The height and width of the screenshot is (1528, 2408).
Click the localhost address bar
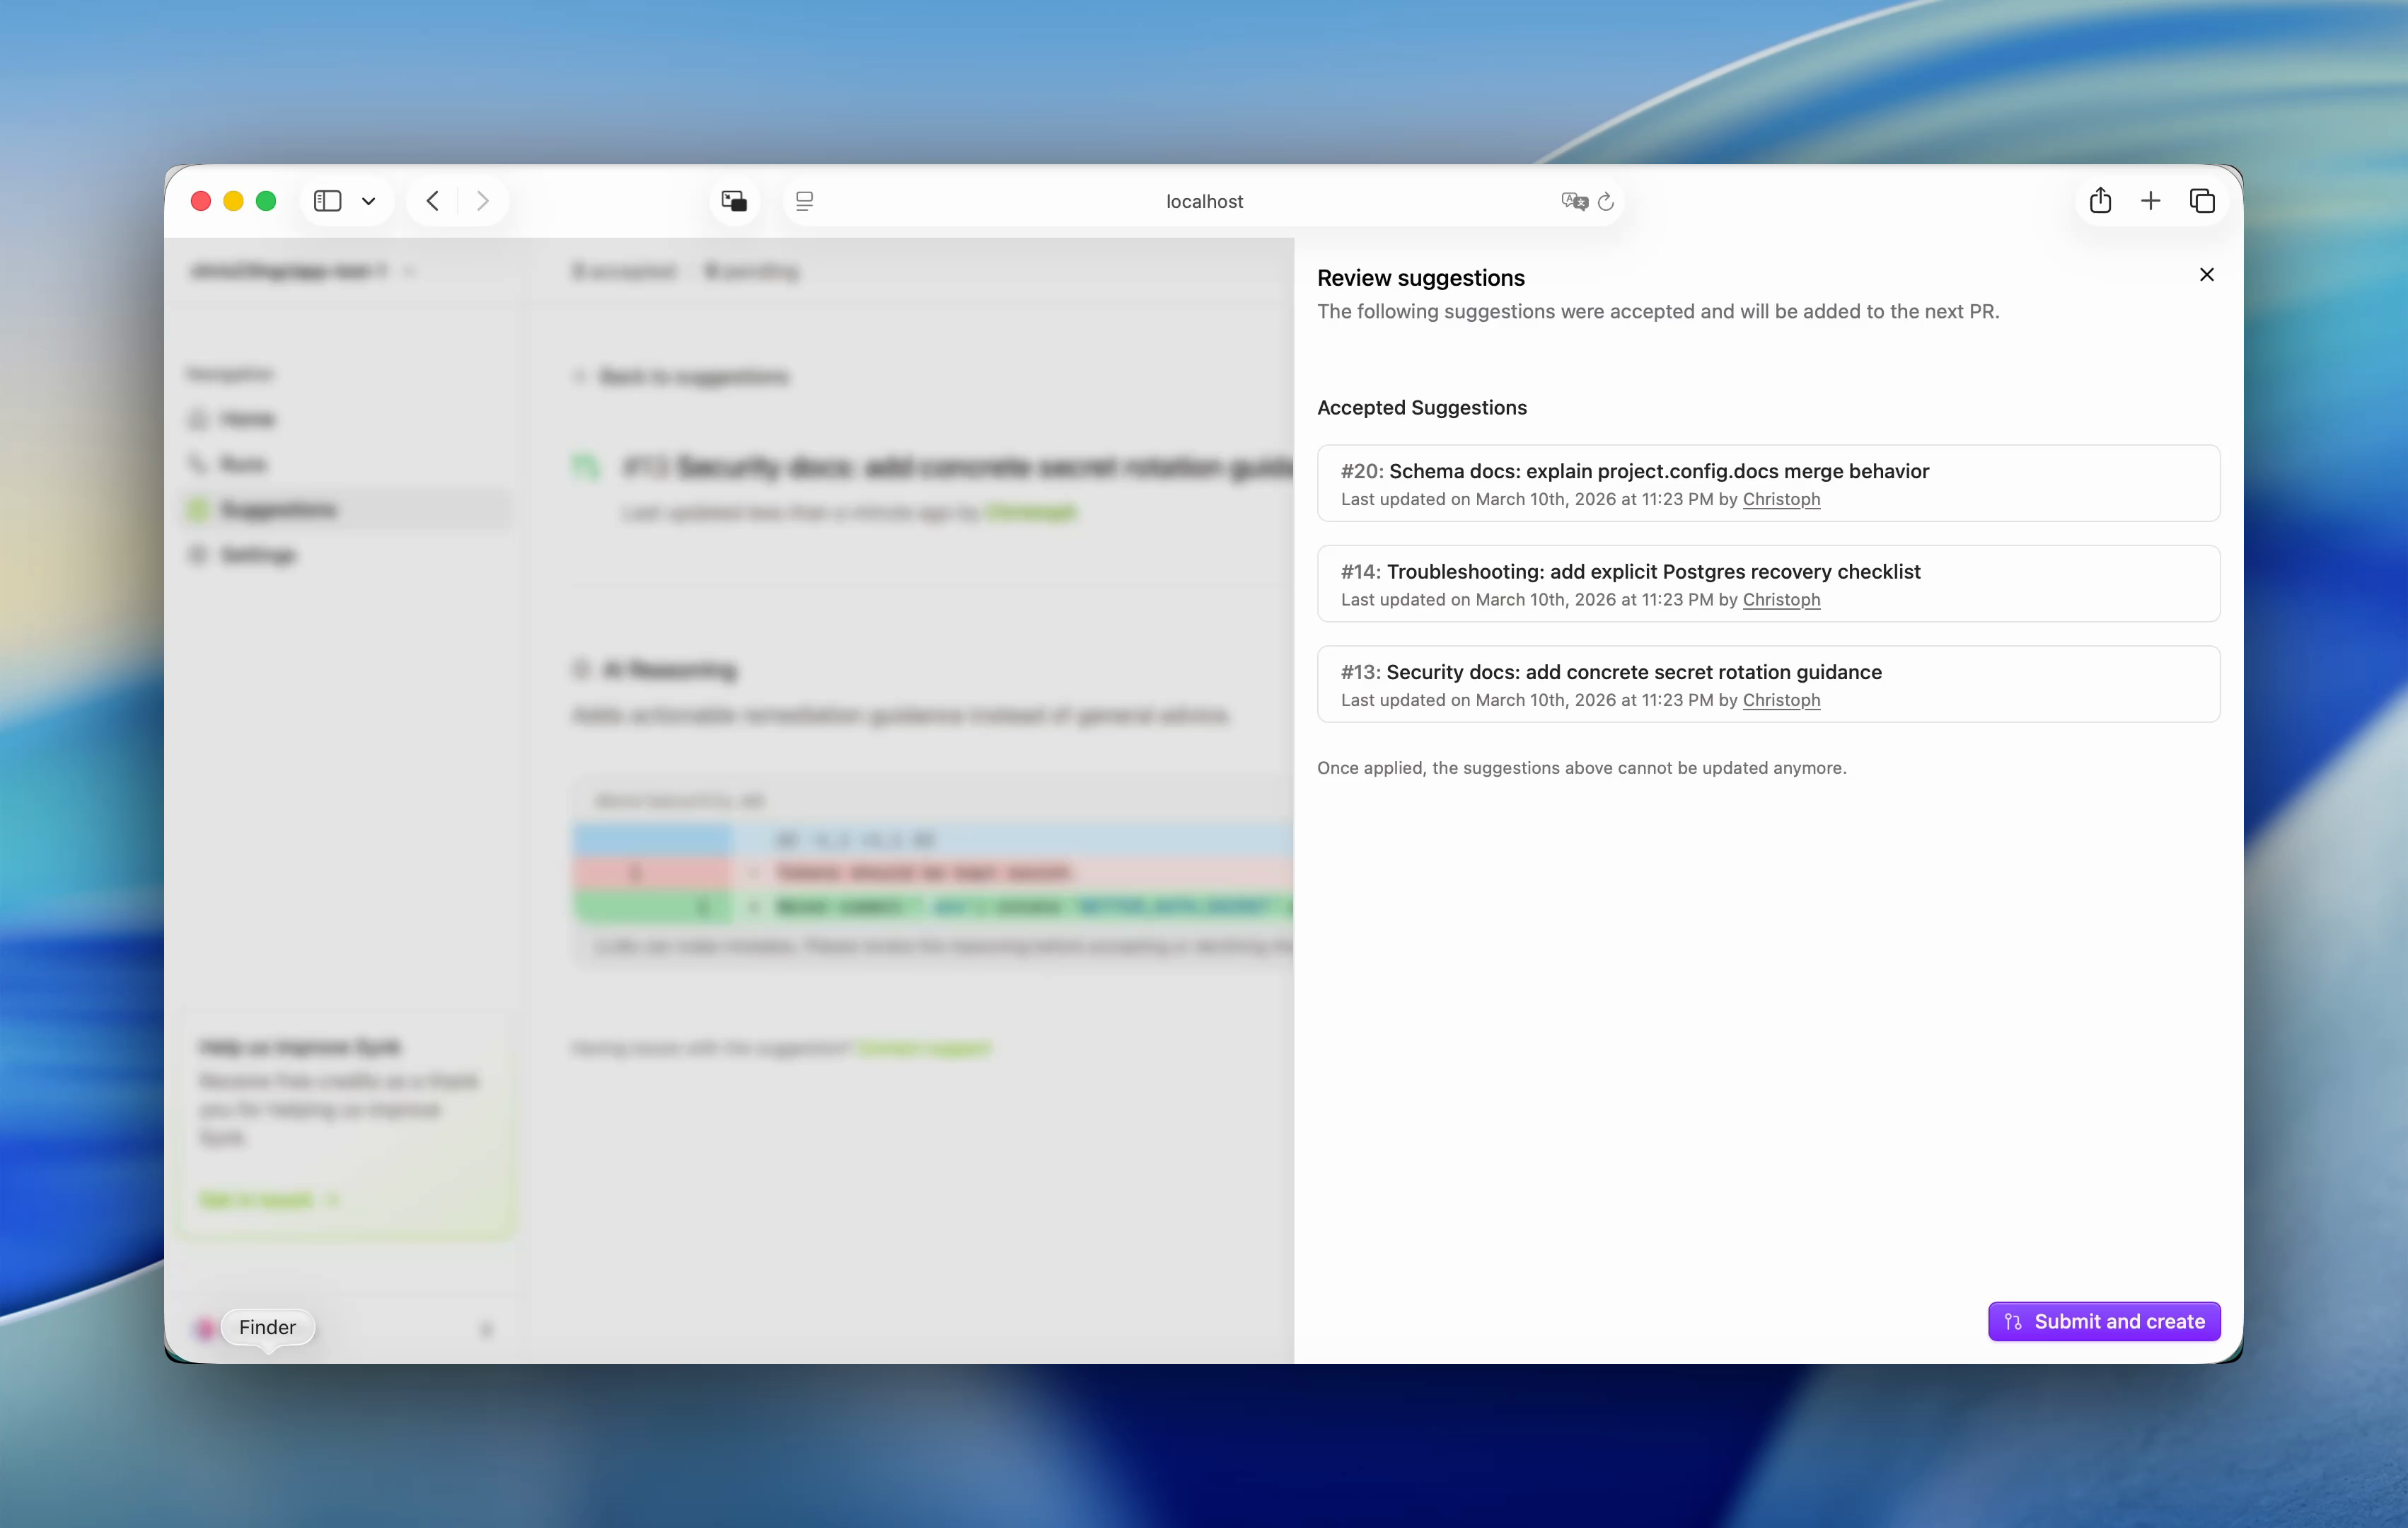coord(1203,200)
